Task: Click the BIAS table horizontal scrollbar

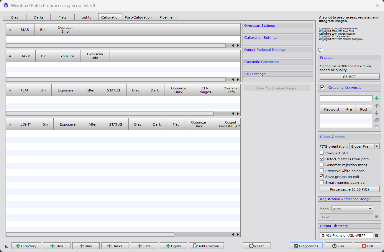Action: (x=116, y=46)
